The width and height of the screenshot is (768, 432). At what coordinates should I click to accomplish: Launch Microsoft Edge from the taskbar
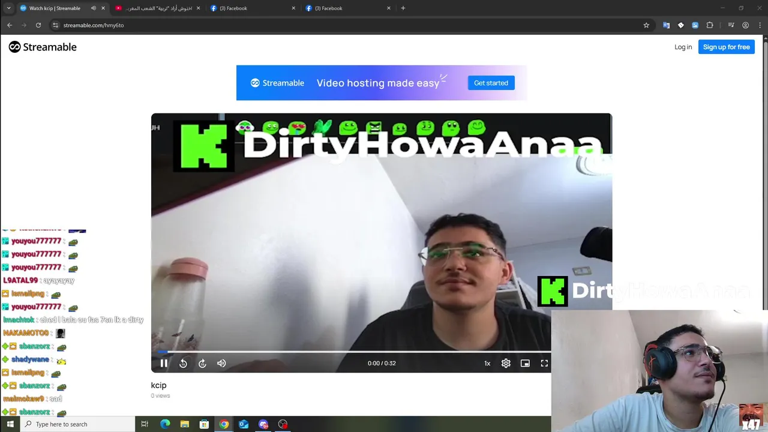[165, 424]
